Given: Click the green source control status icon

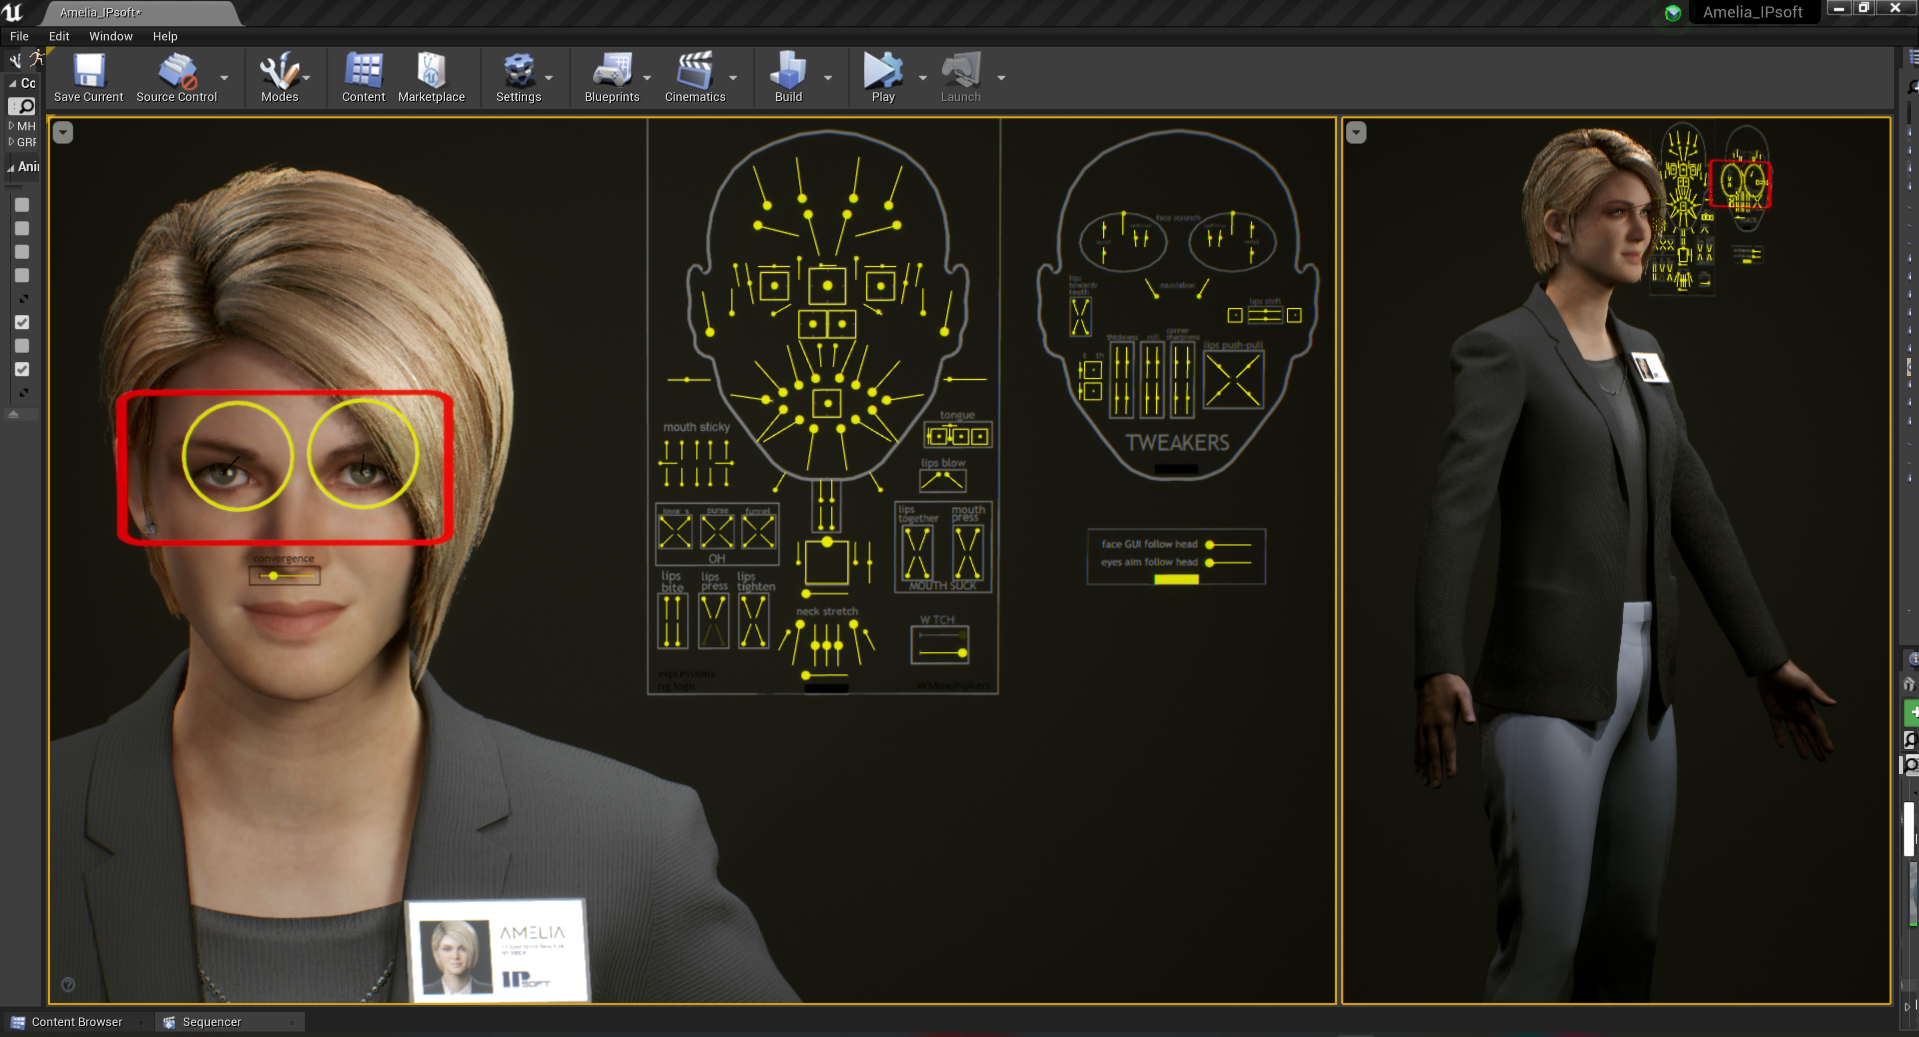Looking at the screenshot, I should pyautogui.click(x=1673, y=12).
